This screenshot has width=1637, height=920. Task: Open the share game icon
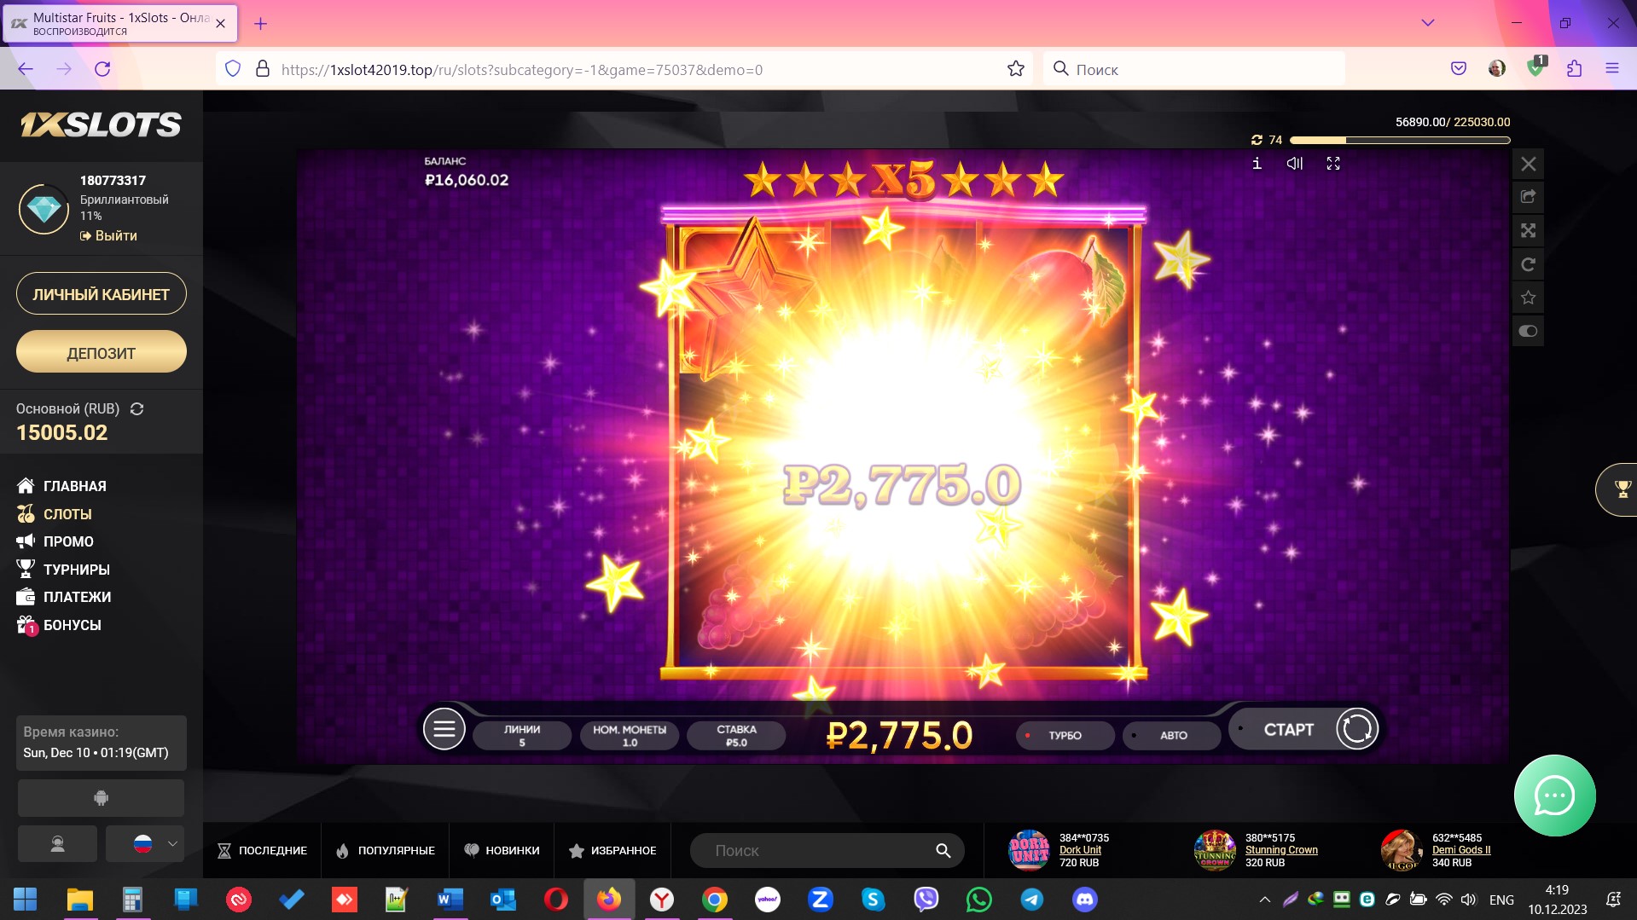(x=1528, y=197)
